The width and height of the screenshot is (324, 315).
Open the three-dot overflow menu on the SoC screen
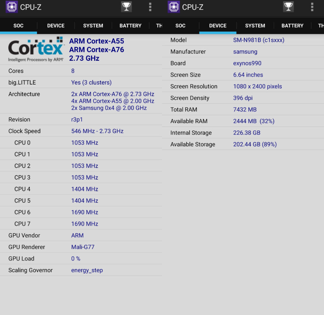[150, 7]
